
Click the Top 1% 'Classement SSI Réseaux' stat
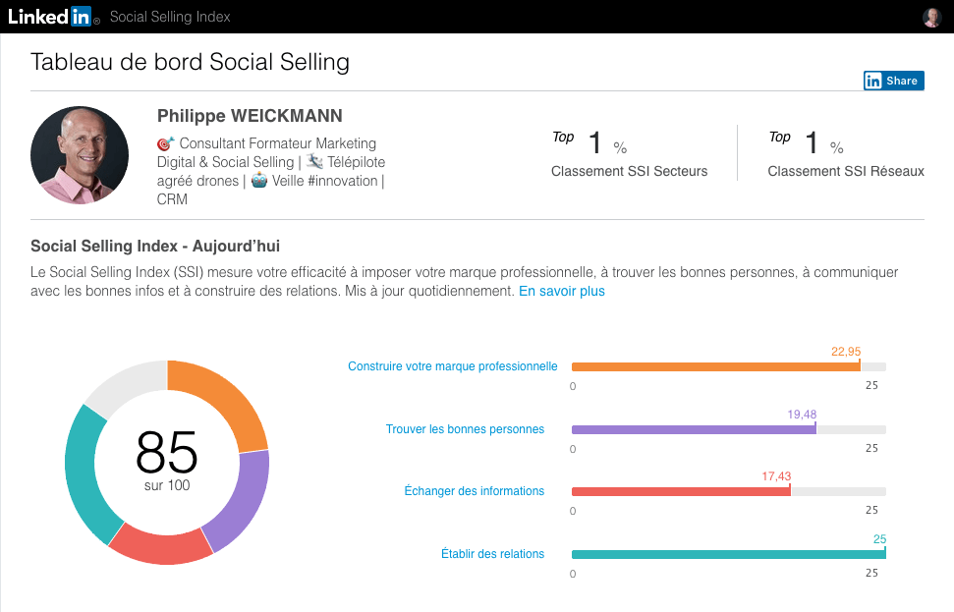(845, 152)
